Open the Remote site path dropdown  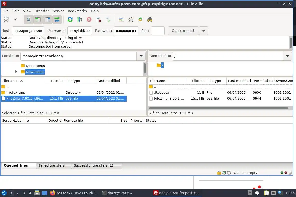[x=287, y=56]
